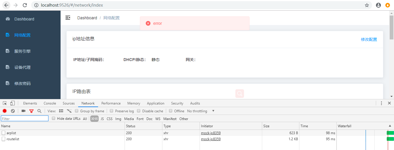Sort requests by the Waterfall sort arrow
The image size is (394, 150).
[x=390, y=126]
